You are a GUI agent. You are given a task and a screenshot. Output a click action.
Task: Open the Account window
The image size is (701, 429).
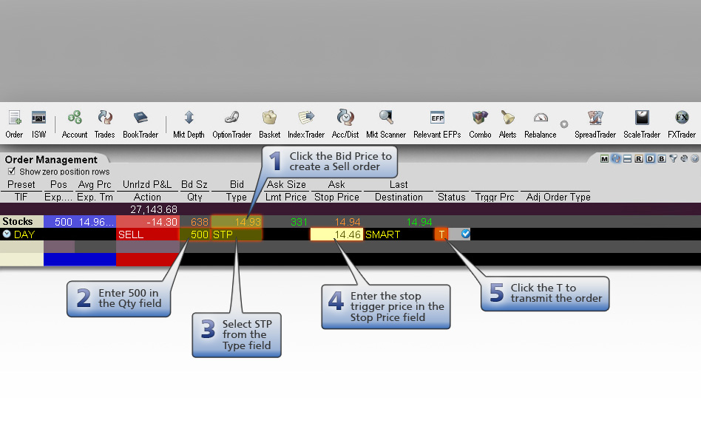pos(75,124)
